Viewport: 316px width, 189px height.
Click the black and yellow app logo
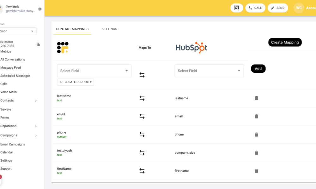[x=63, y=48]
